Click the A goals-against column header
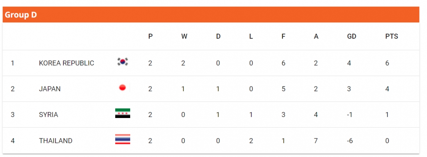 pyautogui.click(x=316, y=37)
